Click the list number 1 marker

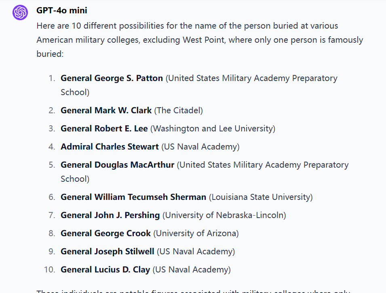tap(51, 78)
